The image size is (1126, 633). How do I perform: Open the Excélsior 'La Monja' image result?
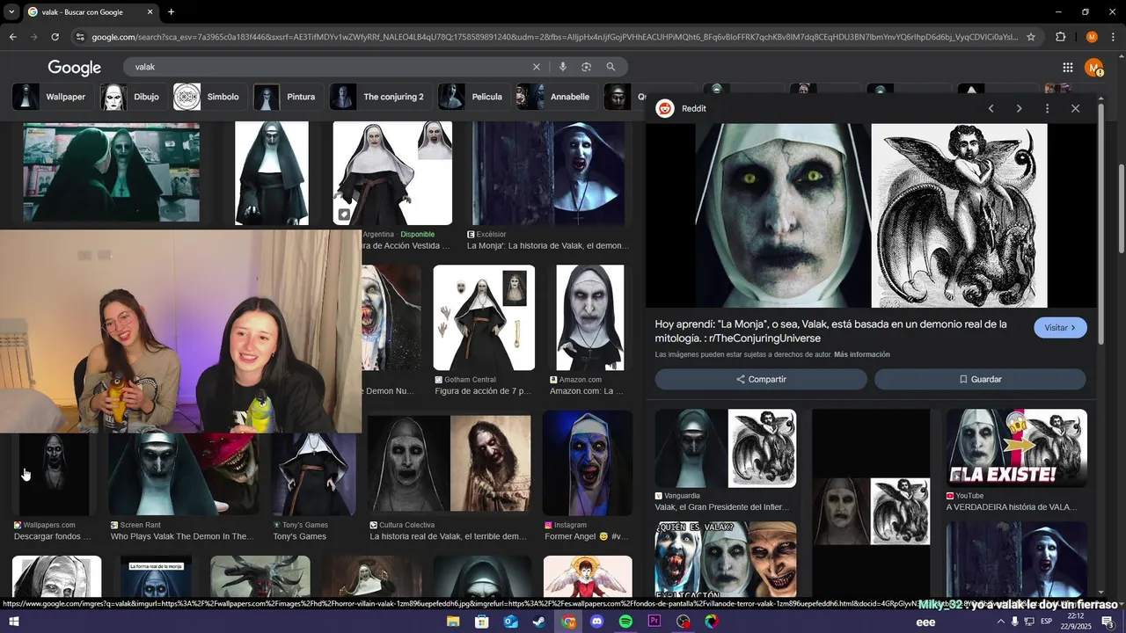pos(549,173)
